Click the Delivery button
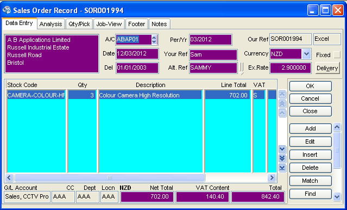 [327, 68]
